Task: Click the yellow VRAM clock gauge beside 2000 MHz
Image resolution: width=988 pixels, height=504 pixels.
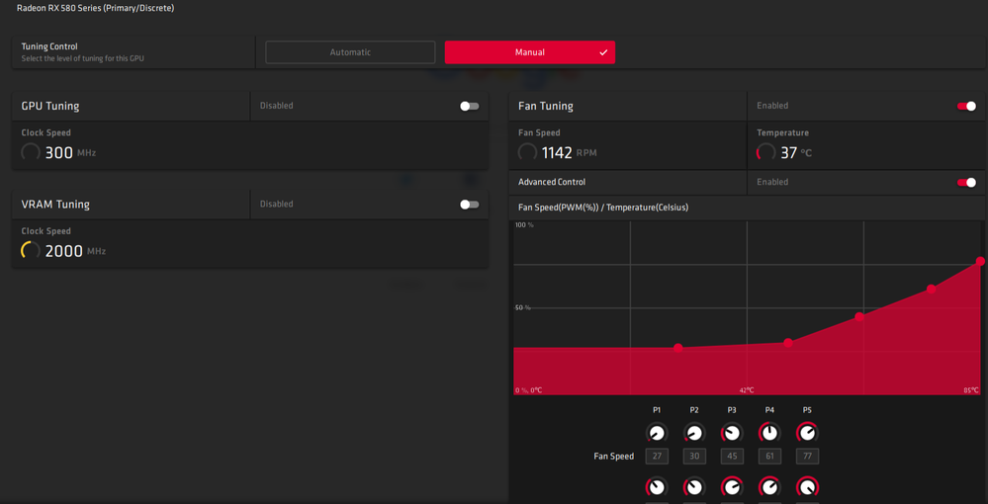Action: tap(31, 251)
